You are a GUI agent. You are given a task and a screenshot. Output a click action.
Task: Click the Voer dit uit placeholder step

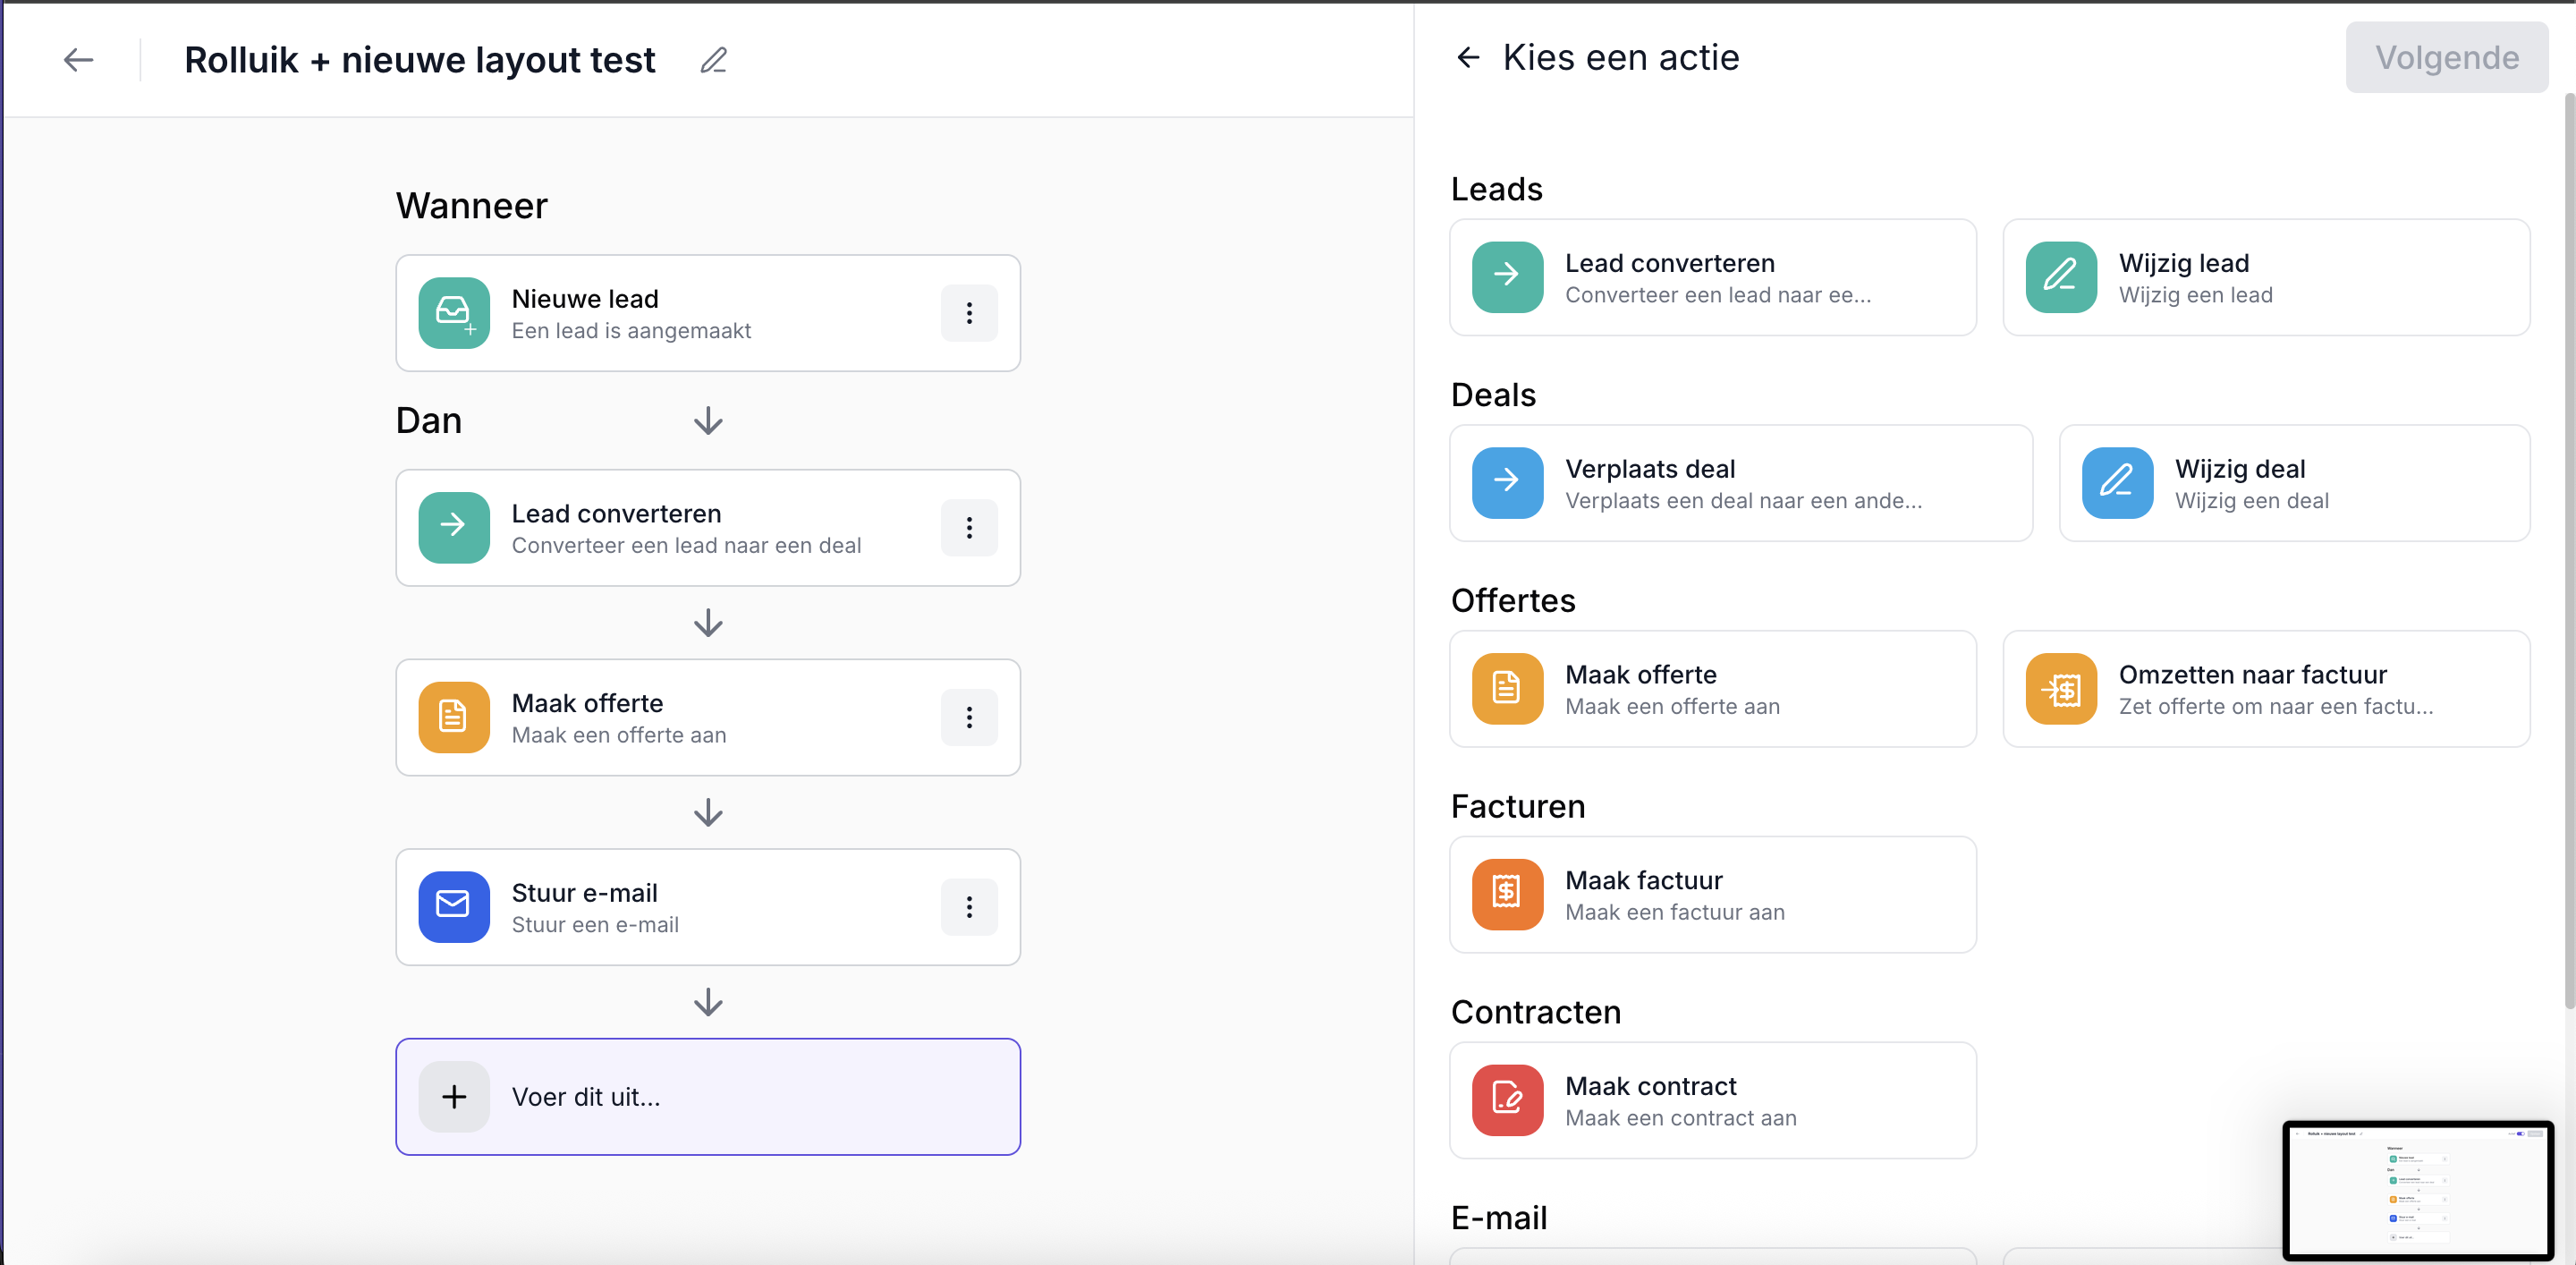(708, 1096)
